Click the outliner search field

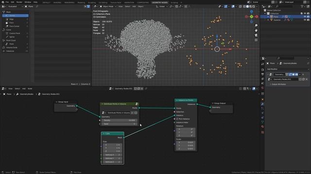[x=284, y=6]
